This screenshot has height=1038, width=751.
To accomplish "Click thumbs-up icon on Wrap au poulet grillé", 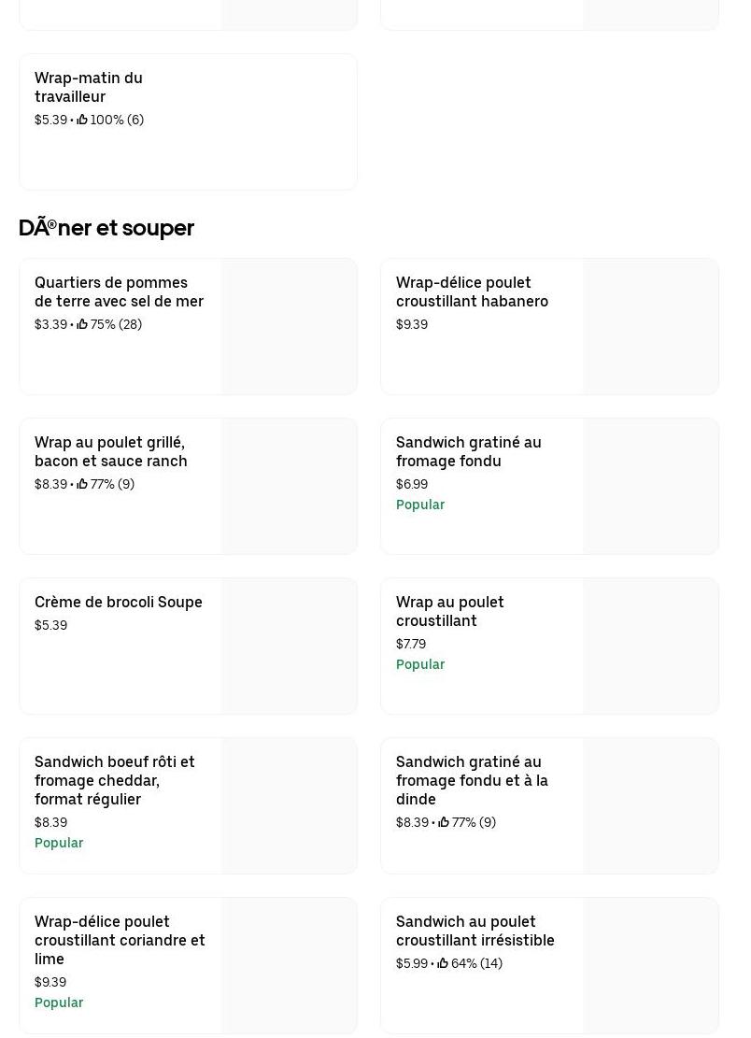I will [x=82, y=484].
